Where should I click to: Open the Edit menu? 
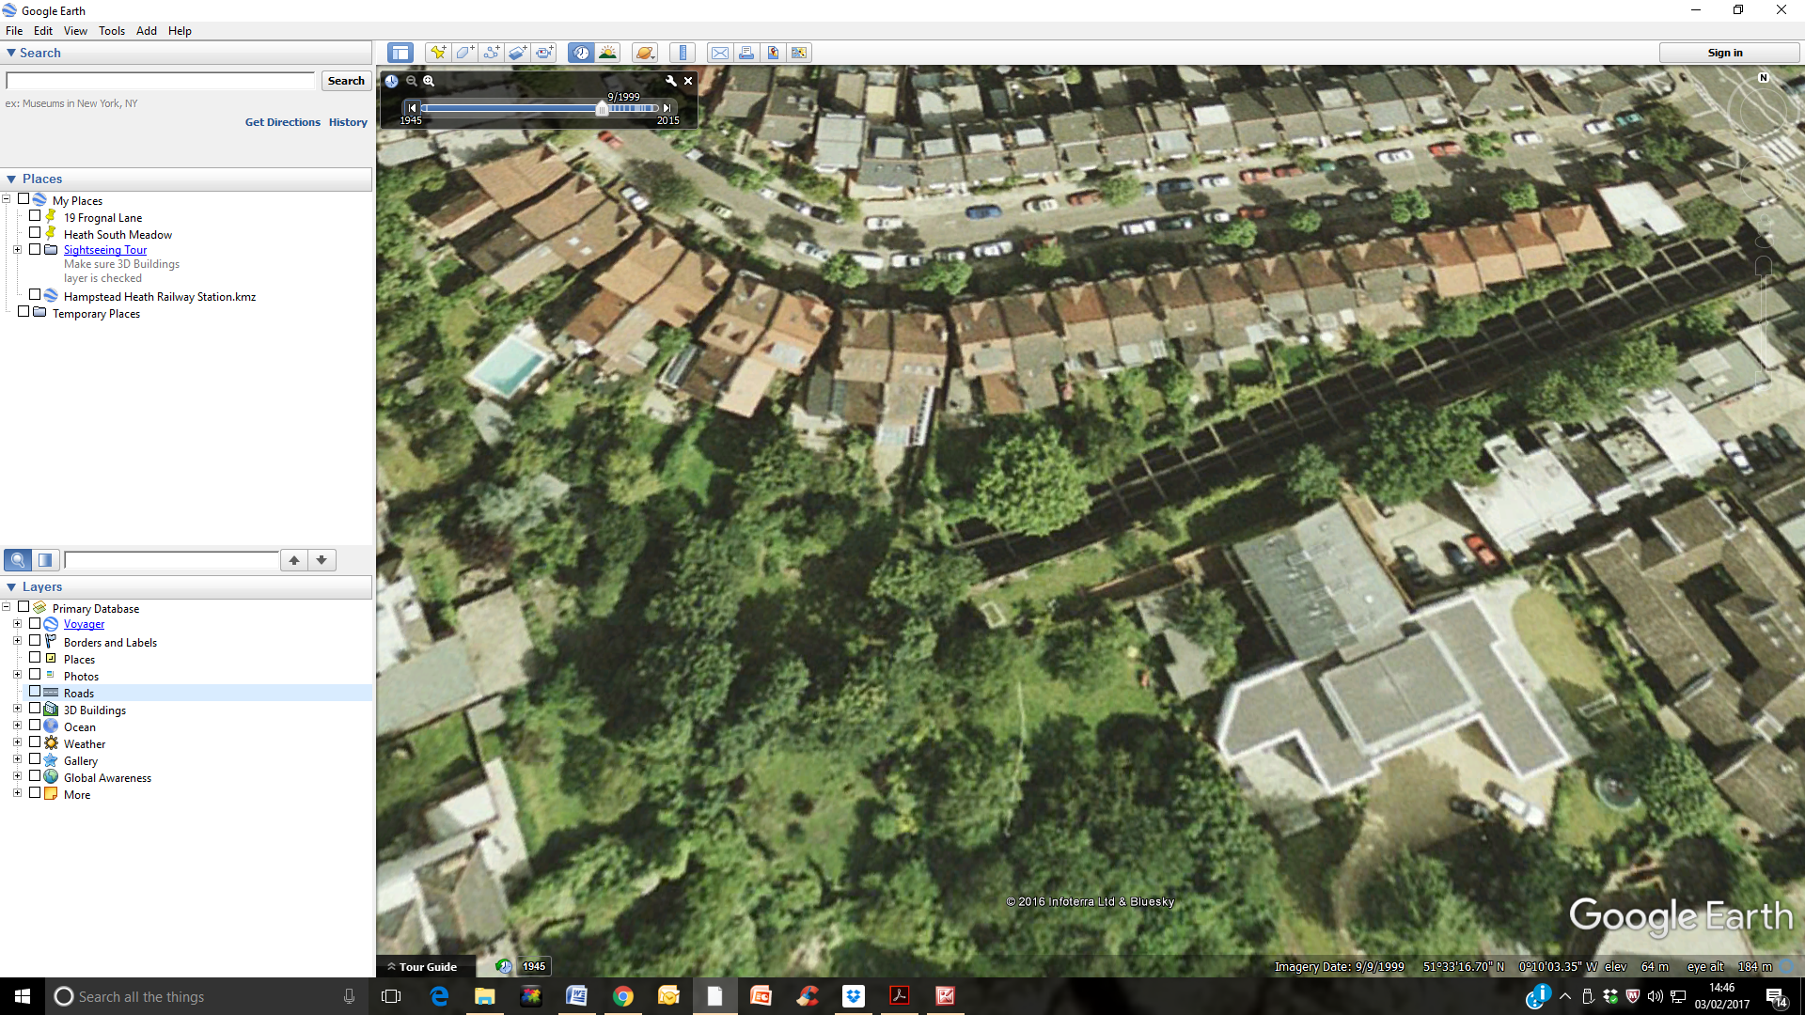click(x=43, y=30)
